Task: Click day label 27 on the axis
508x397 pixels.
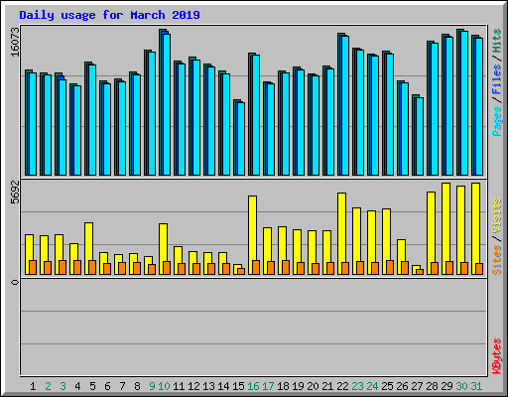Action: (417, 386)
